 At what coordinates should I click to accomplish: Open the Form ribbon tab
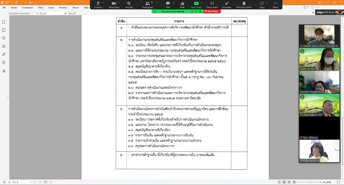point(51,7)
